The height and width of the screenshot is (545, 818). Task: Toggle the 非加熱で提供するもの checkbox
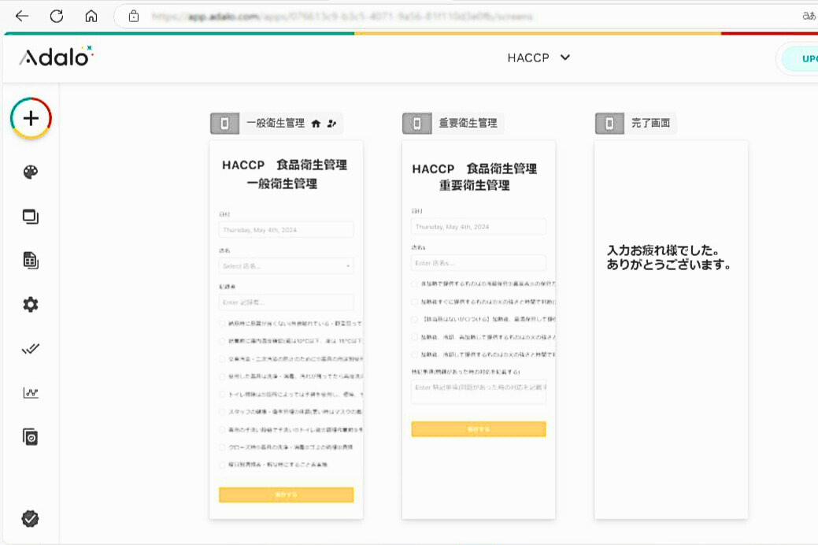point(415,284)
